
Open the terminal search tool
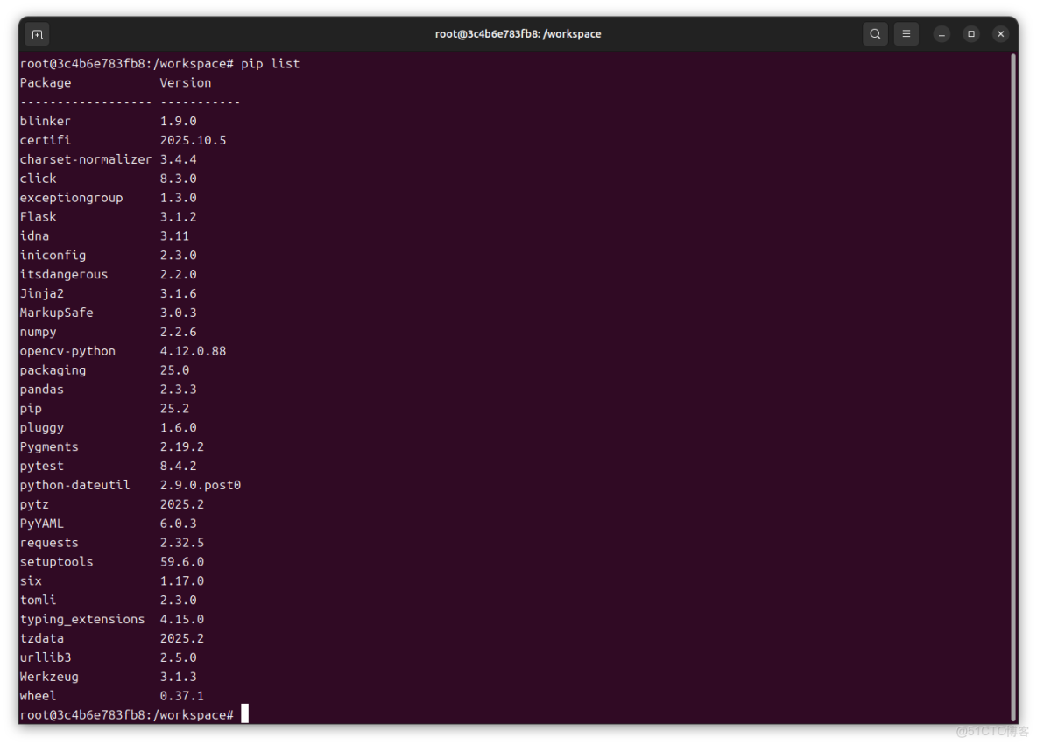tap(875, 33)
